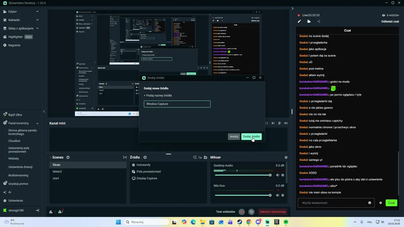This screenshot has width=404, height=227.
Task: Select the Ekran scene
Action: [88, 165]
